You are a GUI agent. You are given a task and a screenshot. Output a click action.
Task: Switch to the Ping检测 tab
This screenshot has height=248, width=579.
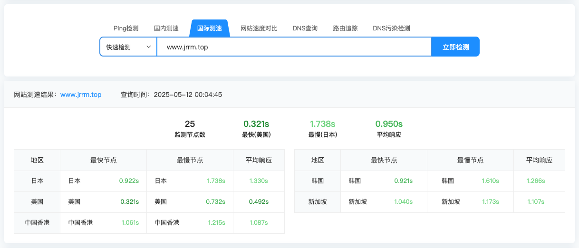point(126,29)
